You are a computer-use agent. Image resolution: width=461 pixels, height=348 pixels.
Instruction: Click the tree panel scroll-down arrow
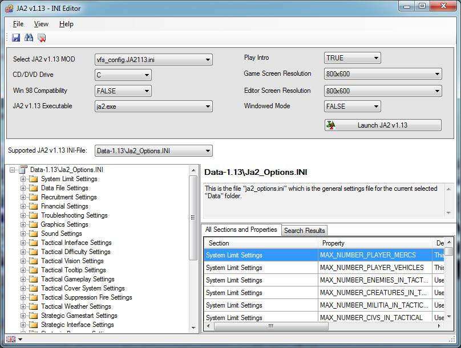click(x=193, y=327)
